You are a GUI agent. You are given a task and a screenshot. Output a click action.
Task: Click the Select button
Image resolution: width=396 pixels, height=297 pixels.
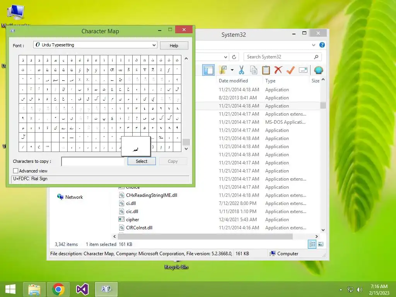[142, 161]
